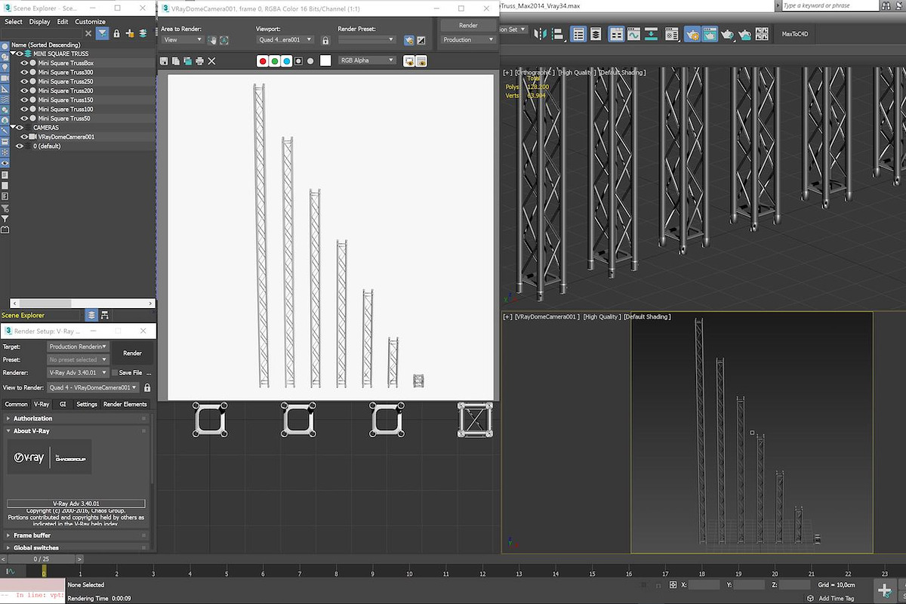Open Display menu in Scene Explorer

coord(39,22)
